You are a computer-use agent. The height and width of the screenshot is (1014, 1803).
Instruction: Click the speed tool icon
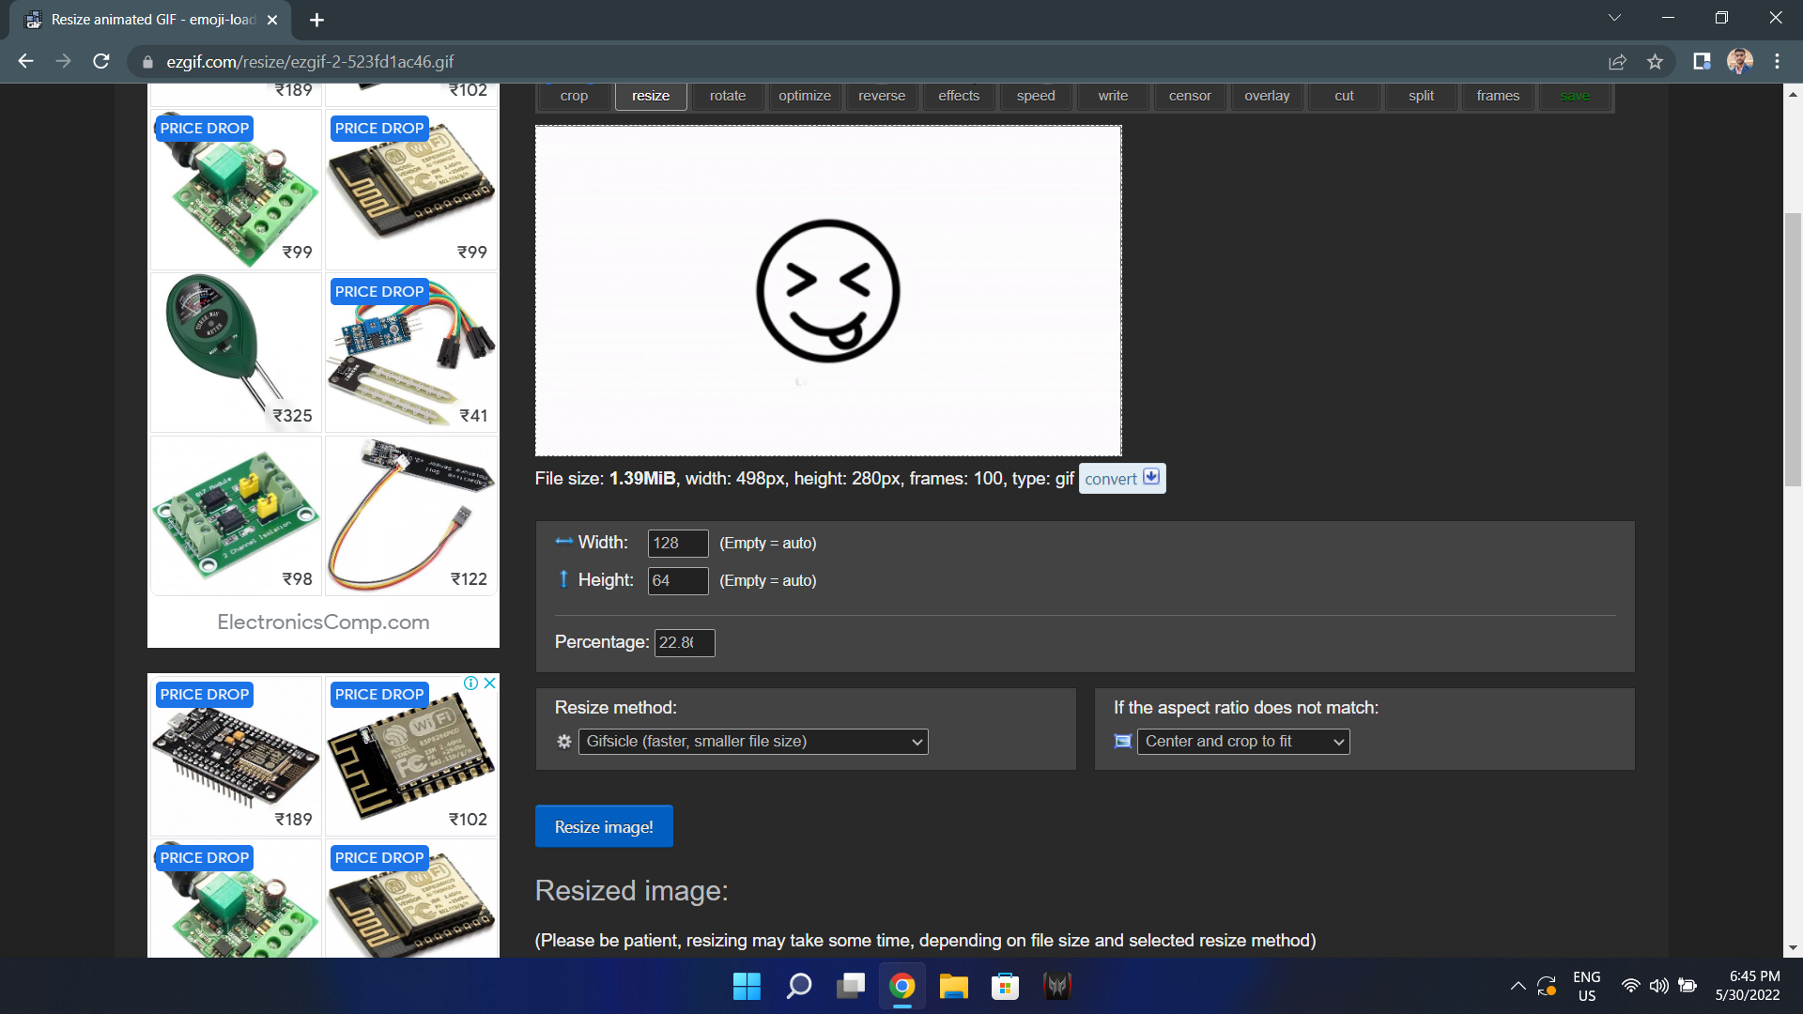(1037, 96)
